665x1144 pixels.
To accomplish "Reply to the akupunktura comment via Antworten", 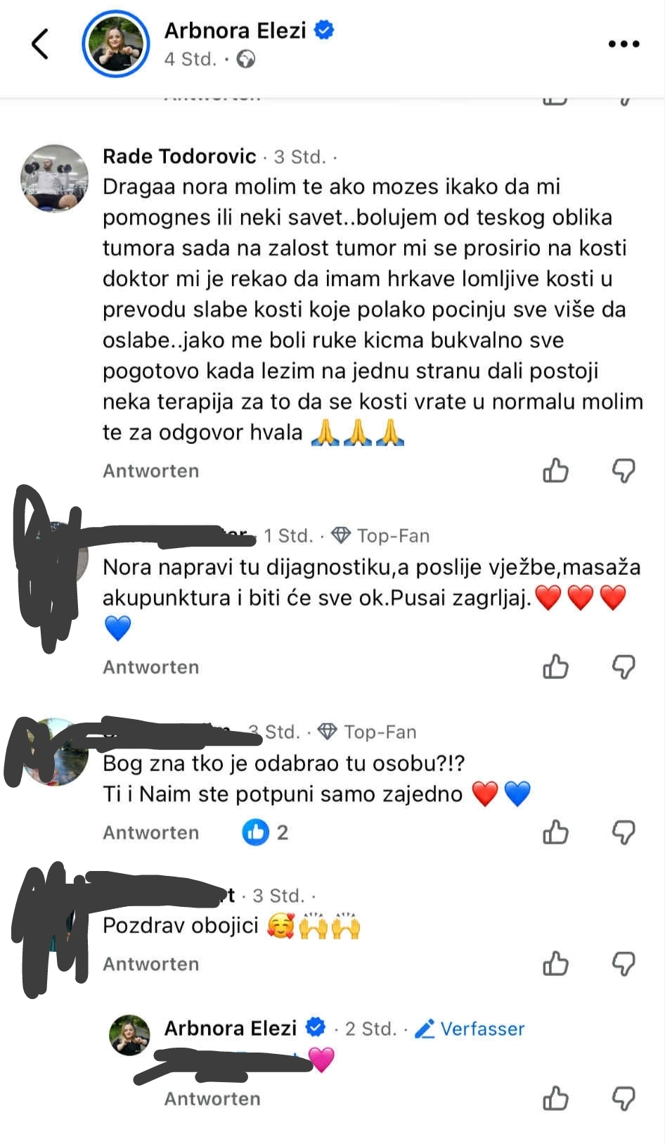I will (151, 667).
